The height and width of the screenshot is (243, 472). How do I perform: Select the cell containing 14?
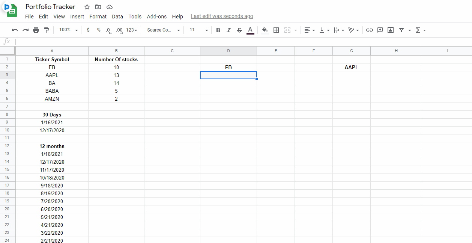pyautogui.click(x=116, y=83)
